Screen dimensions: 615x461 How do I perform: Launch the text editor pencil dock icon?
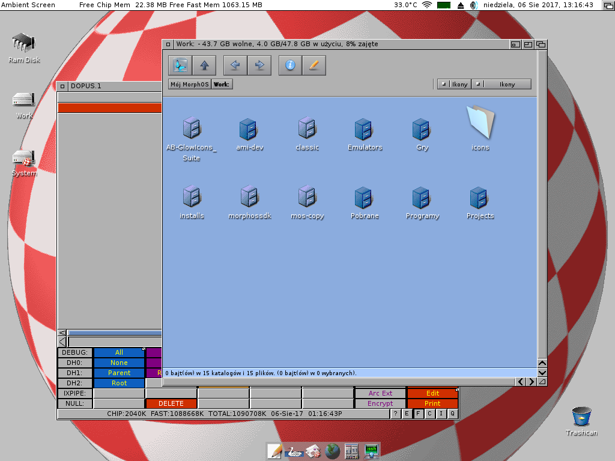[274, 451]
